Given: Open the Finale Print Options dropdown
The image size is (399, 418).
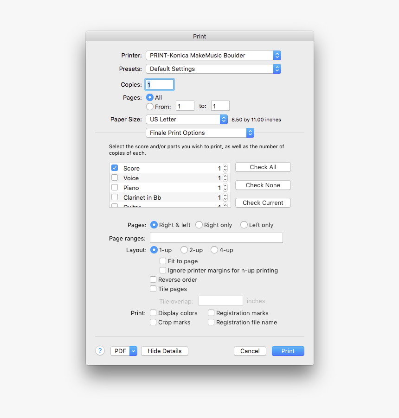Looking at the screenshot, I should (199, 133).
